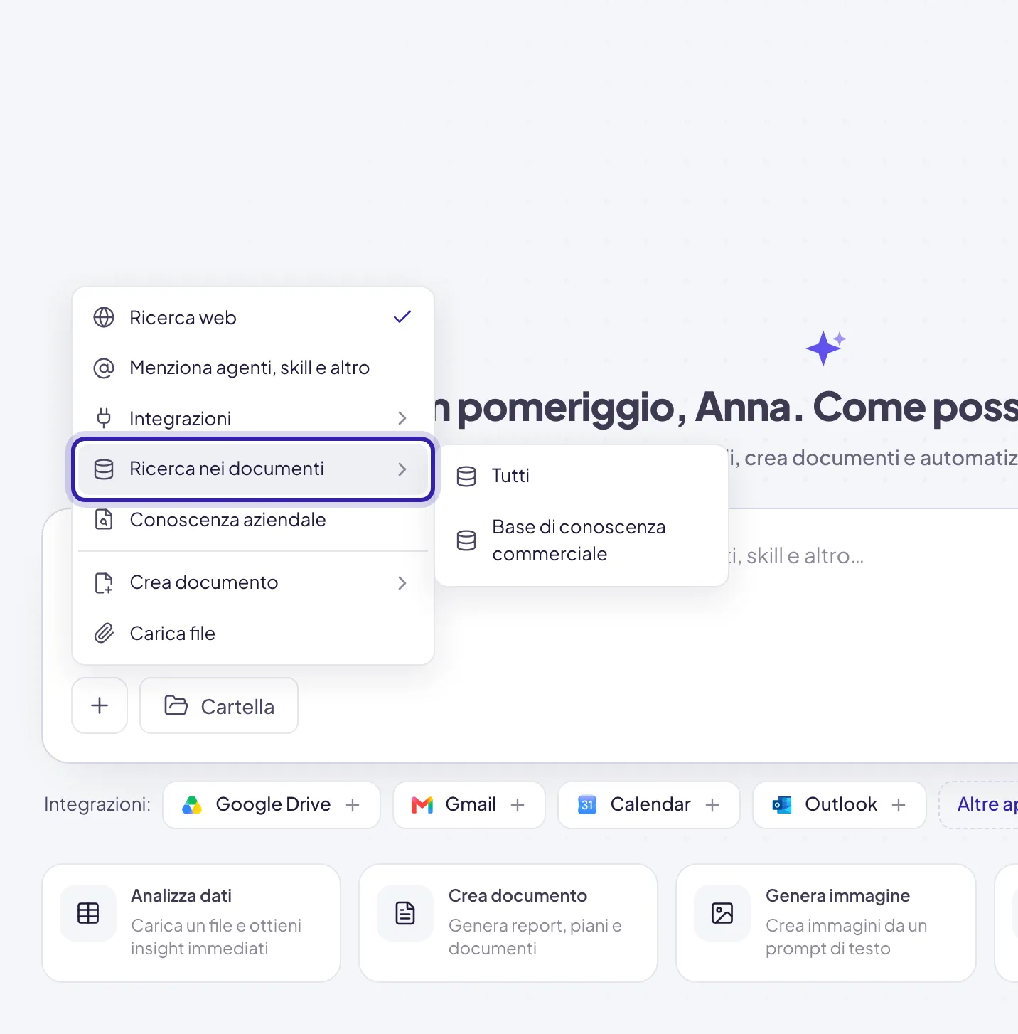Viewport: 1018px width, 1034px height.
Task: Open the Analizza dati suggestion card
Action: (191, 923)
